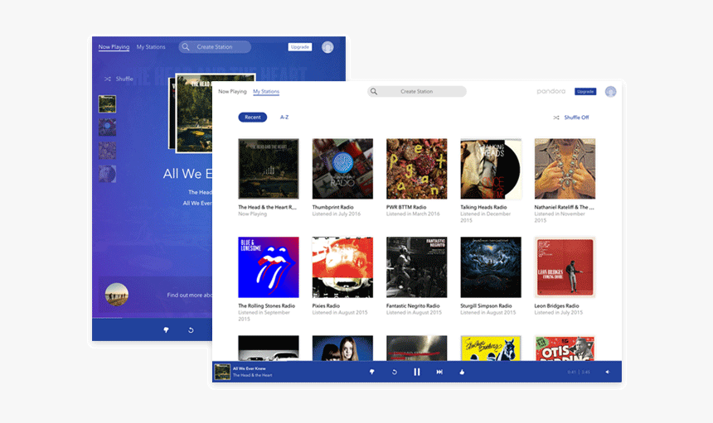Pause playback in front player bar
This screenshot has height=423, width=713.
416,372
